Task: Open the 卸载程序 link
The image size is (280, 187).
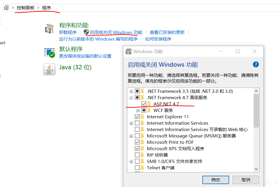Action: (x=68, y=32)
